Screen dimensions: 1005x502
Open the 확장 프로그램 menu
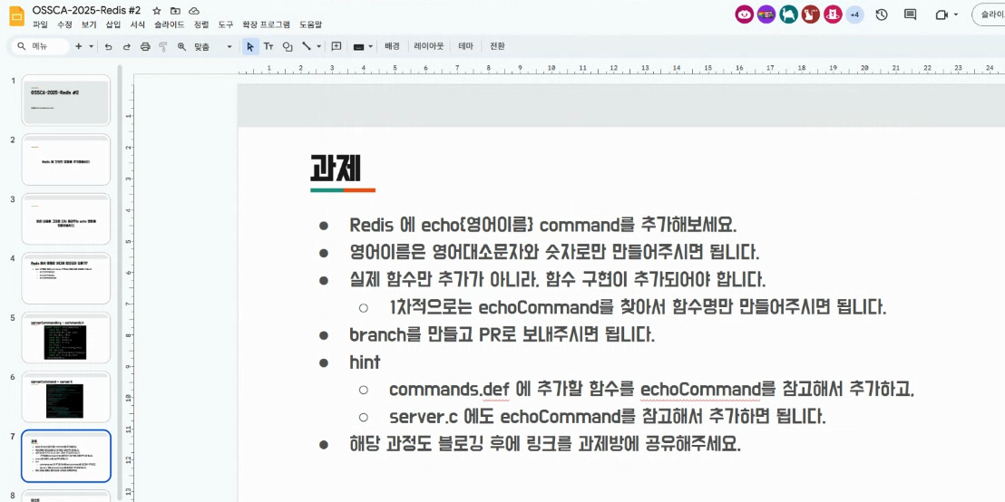click(266, 24)
